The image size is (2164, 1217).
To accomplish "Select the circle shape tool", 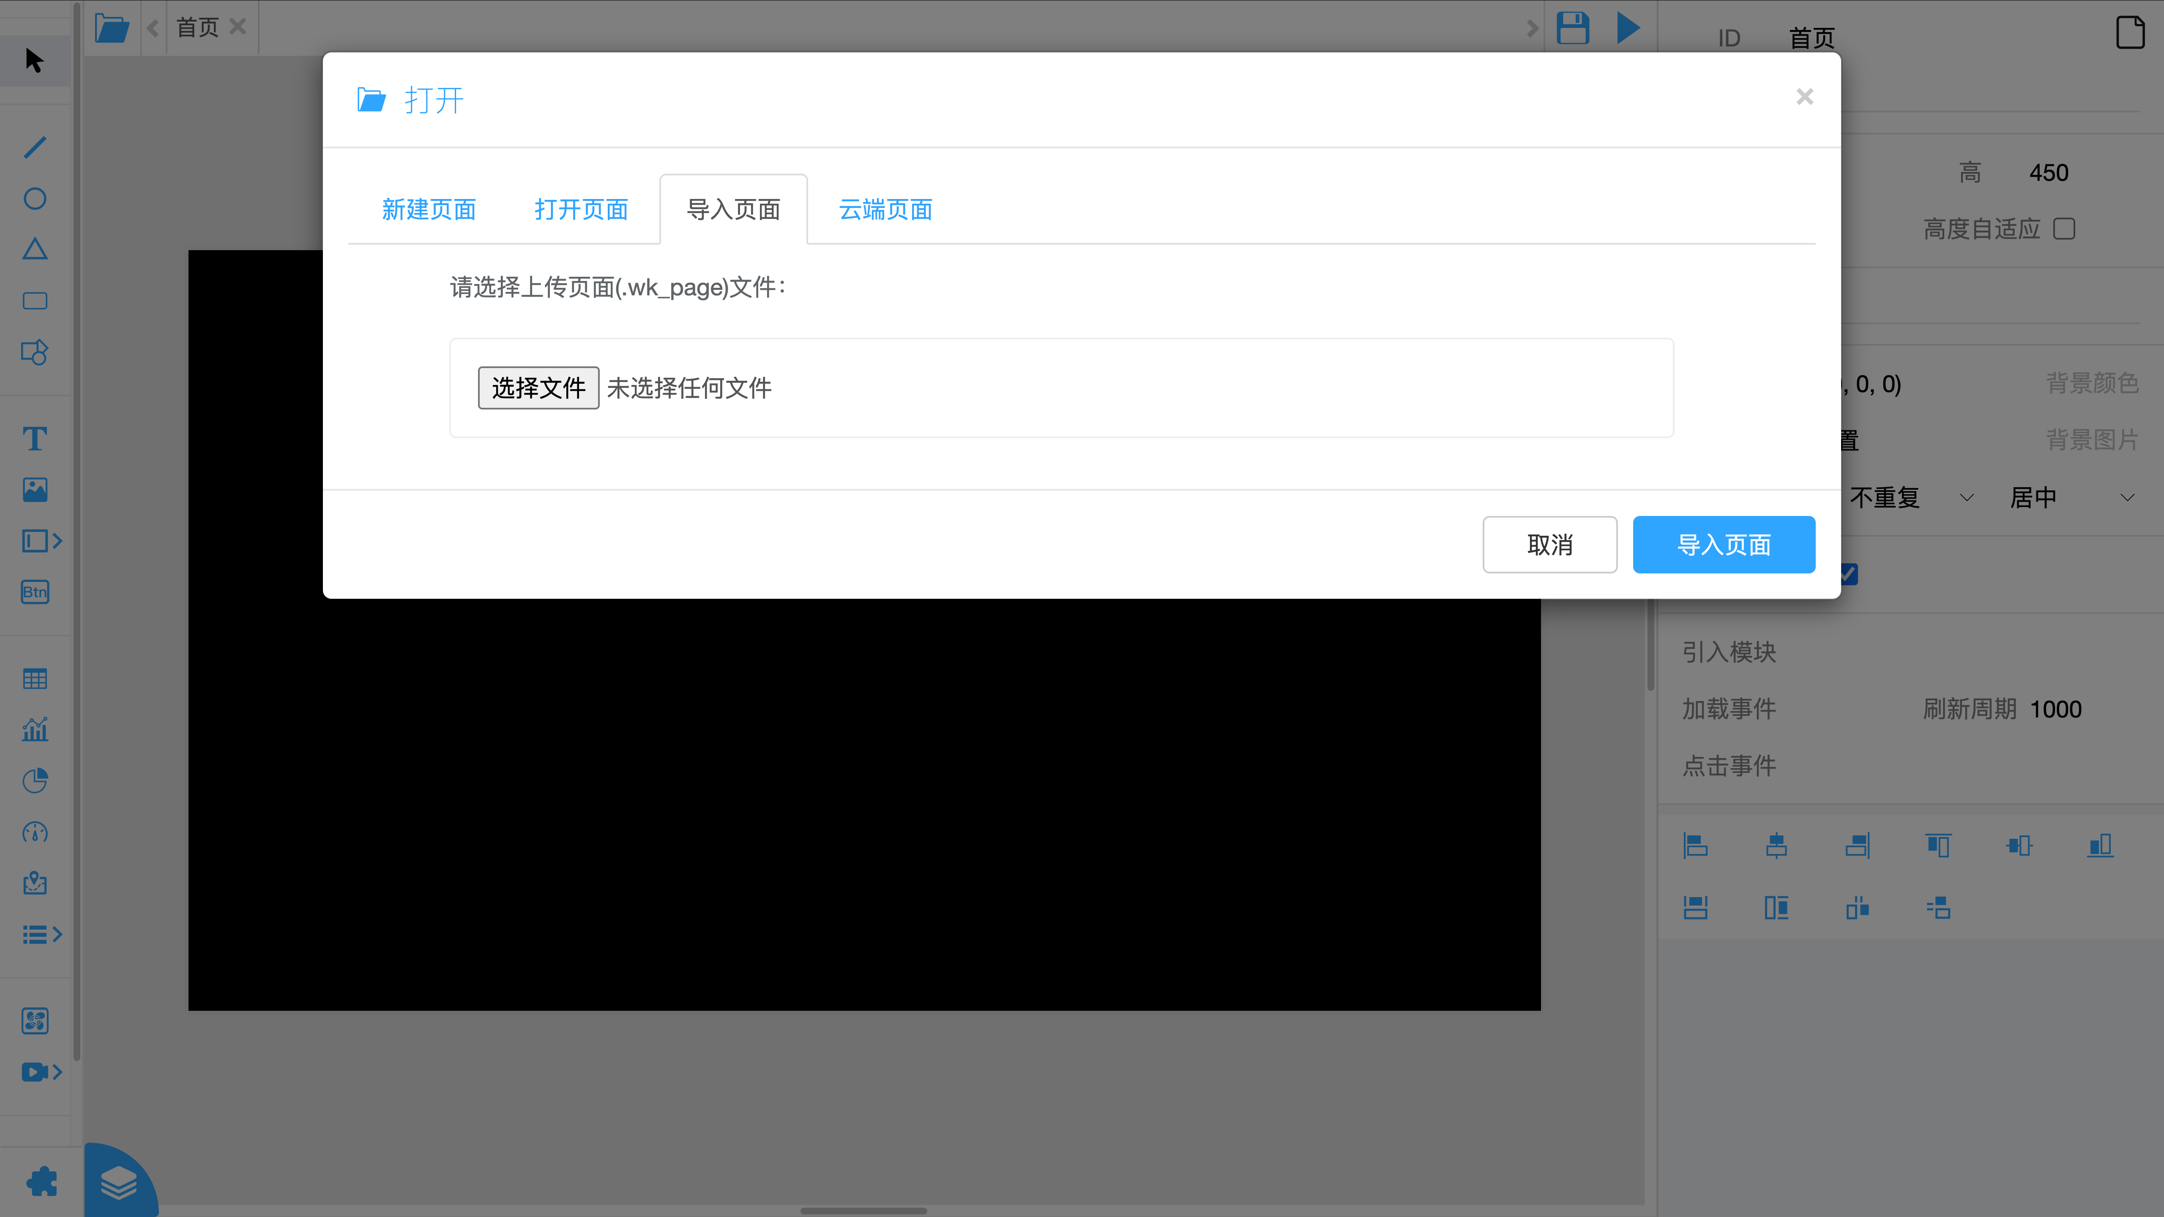I will click(34, 199).
